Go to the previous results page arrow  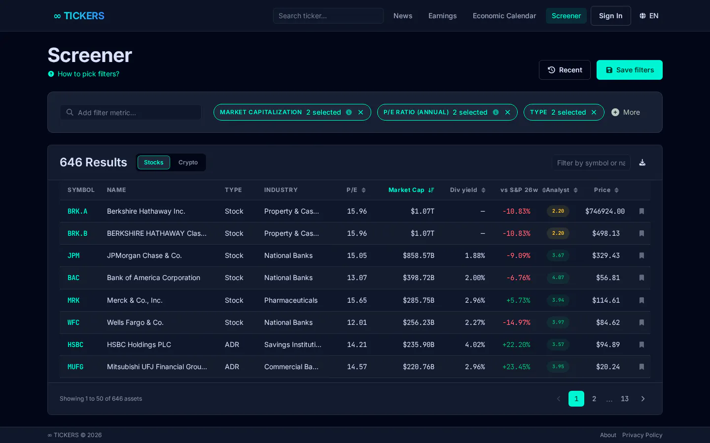pyautogui.click(x=559, y=399)
